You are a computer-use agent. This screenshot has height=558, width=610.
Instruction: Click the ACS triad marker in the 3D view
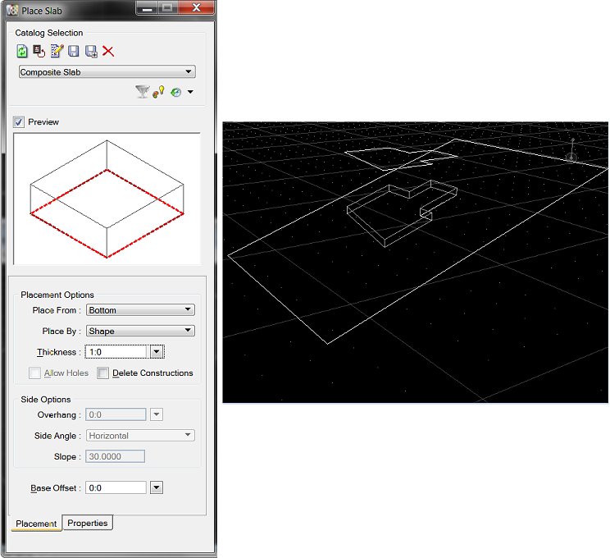click(x=571, y=150)
